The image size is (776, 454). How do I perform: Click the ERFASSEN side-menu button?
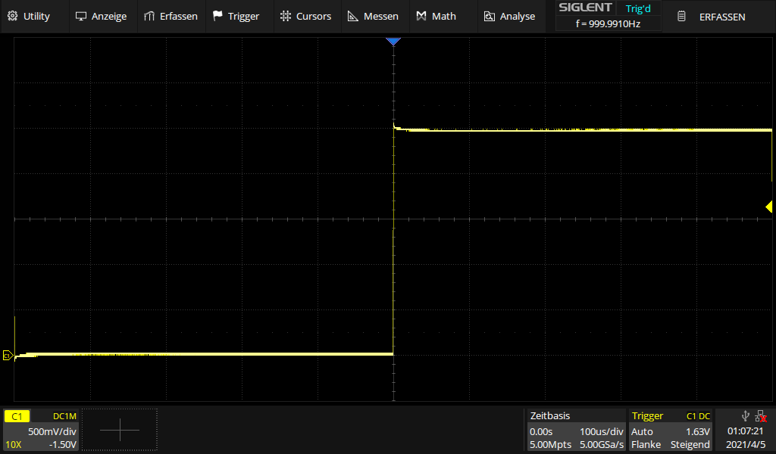pyautogui.click(x=718, y=17)
